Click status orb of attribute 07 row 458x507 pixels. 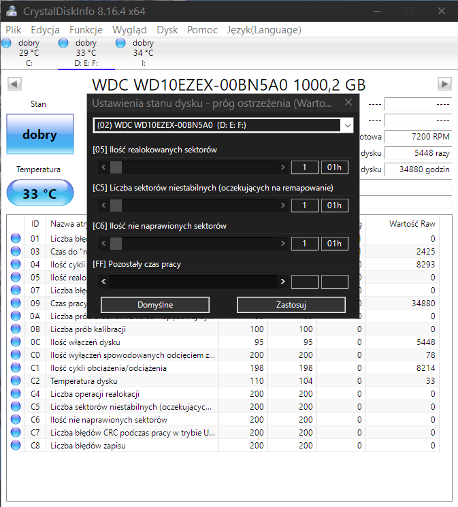[16, 290]
